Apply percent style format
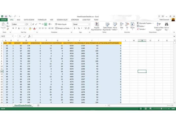 tap(79, 28)
